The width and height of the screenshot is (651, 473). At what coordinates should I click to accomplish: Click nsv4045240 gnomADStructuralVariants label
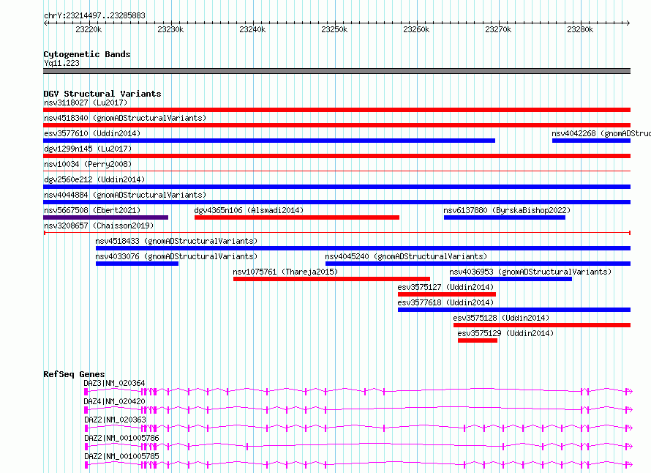pyautogui.click(x=406, y=256)
